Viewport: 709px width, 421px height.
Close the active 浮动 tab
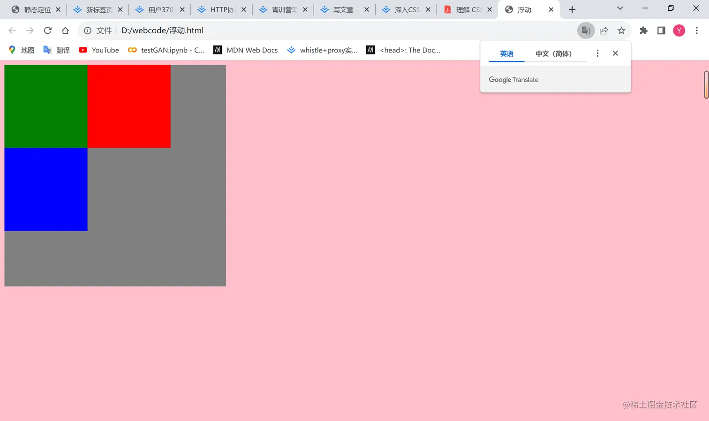551,9
